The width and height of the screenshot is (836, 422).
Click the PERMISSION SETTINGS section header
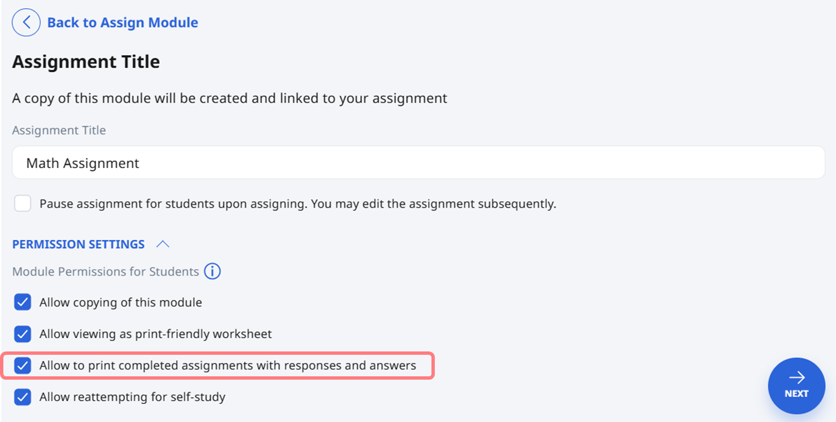[x=79, y=244]
